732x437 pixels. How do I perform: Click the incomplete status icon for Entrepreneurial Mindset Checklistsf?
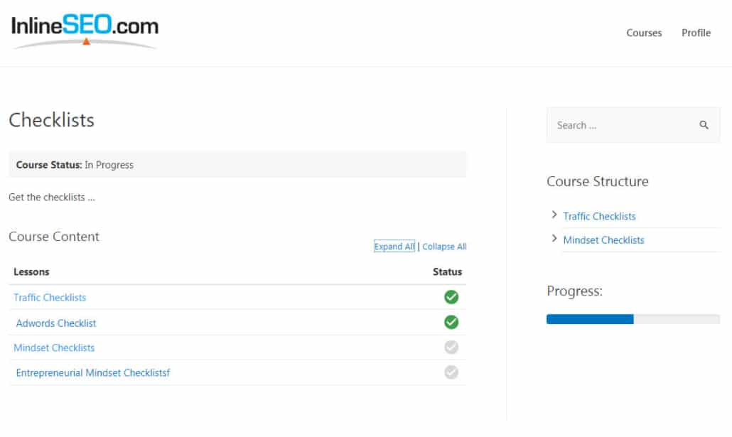pyautogui.click(x=451, y=372)
